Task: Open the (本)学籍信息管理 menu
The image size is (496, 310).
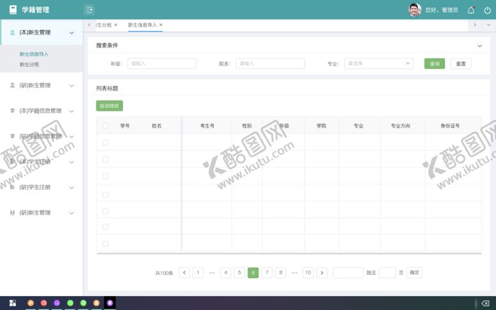Action: point(41,111)
